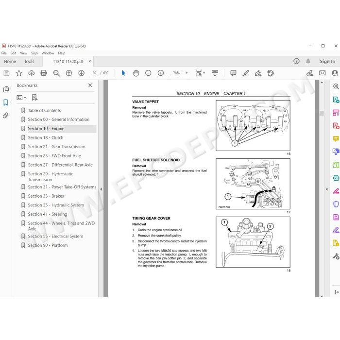Jump to Section 33 - Brakes
Image resolution: width=340 pixels, height=340 pixels.
pos(46,196)
